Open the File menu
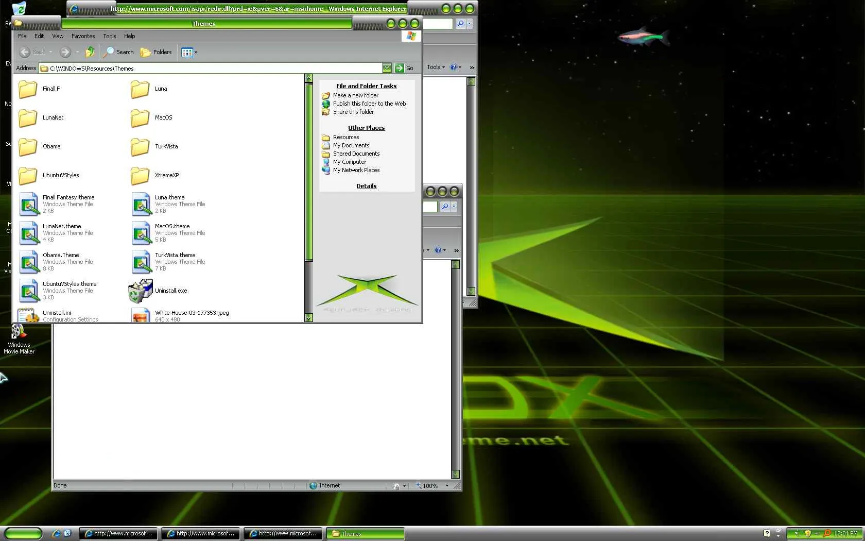The image size is (865, 541). point(22,36)
